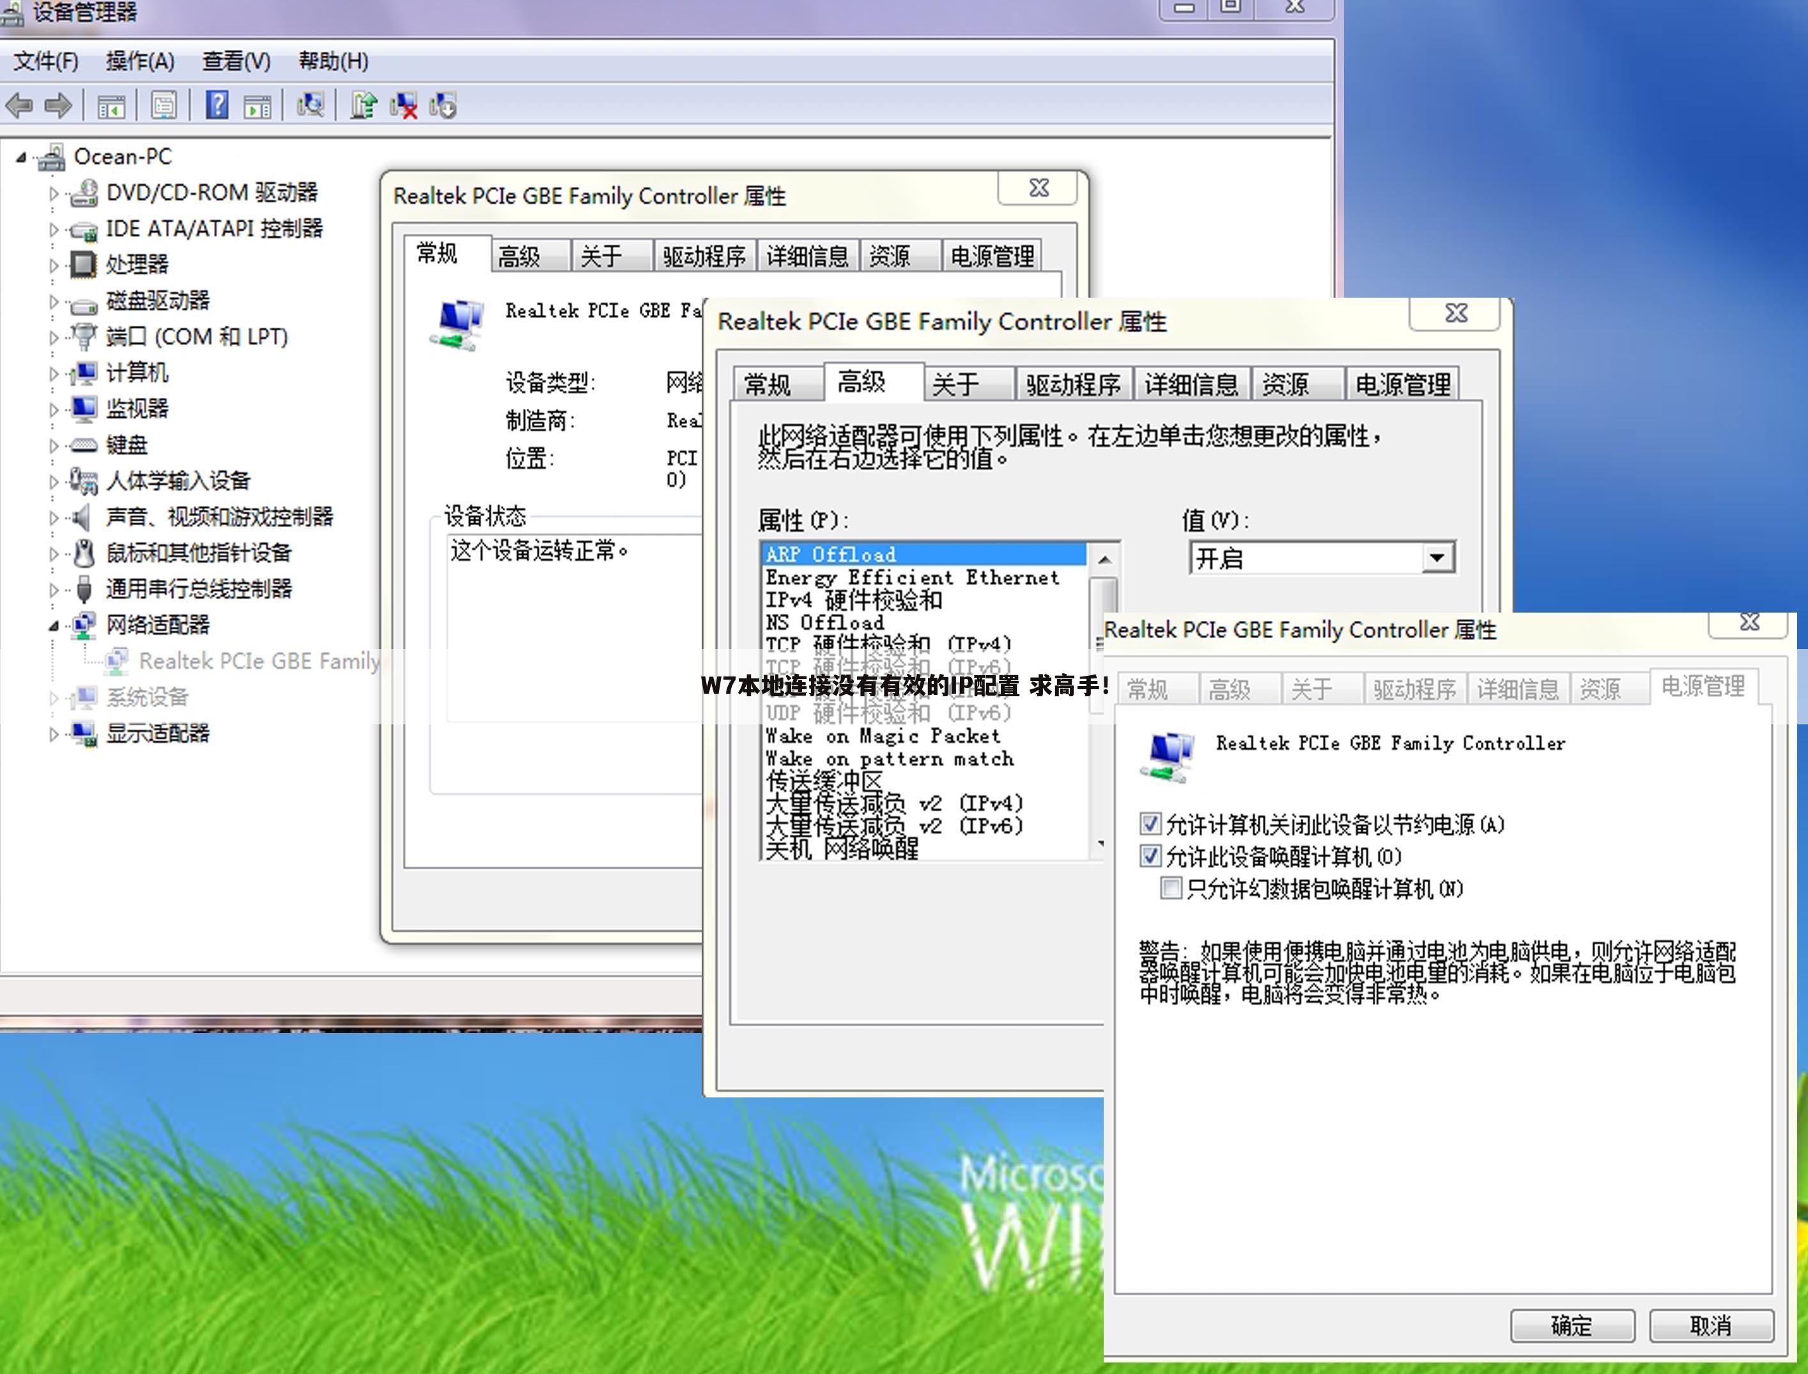Expand the DVD/CD-ROM 驱动器 tree node
The image size is (1808, 1374).
pos(53,194)
